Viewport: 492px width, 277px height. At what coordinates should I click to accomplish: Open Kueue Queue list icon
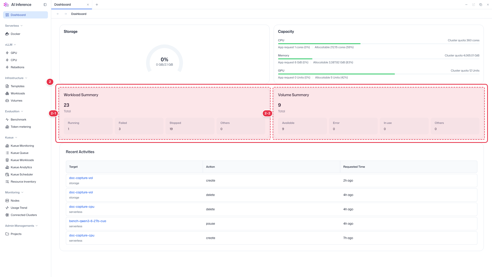[7, 153]
